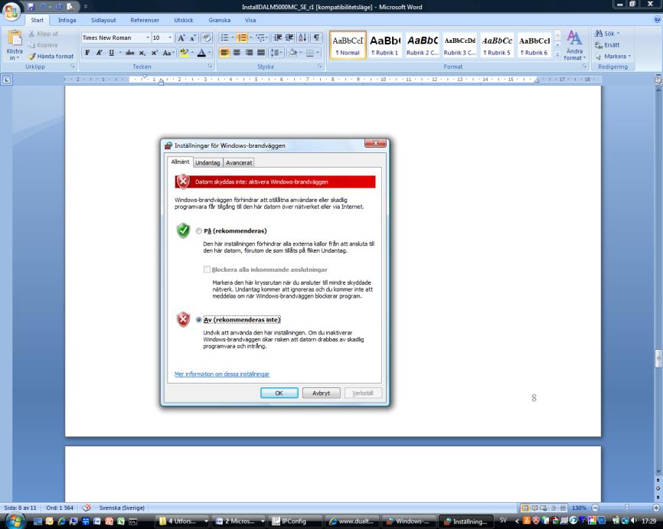Select Av (rekommenderas inte) radio button
Screen dimensions: 663x529
point(199,320)
